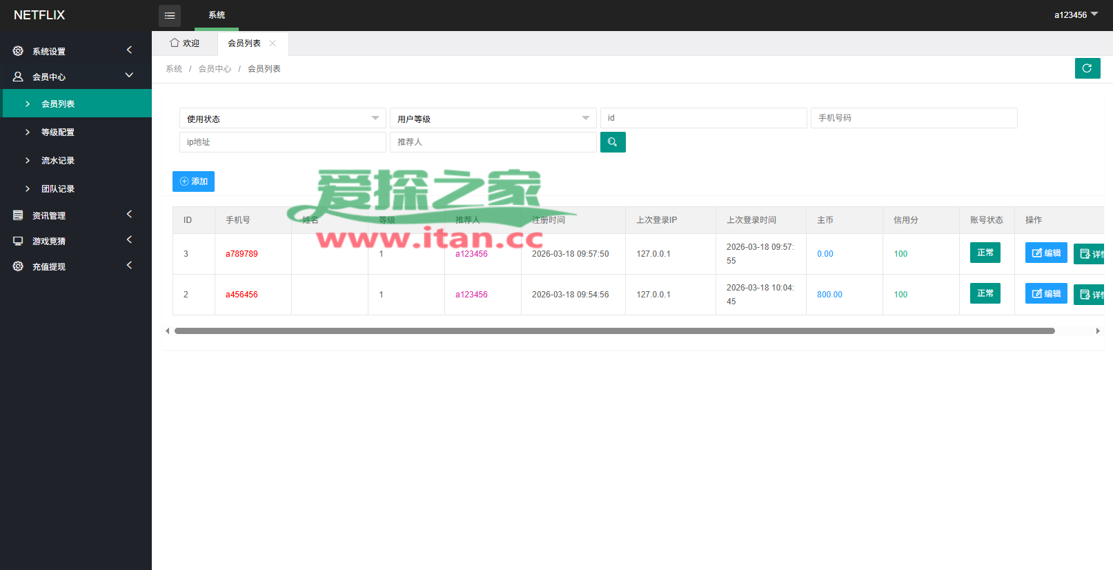Click the hamburger menu collapse icon
Image resolution: width=1113 pixels, height=570 pixels.
[x=169, y=15]
